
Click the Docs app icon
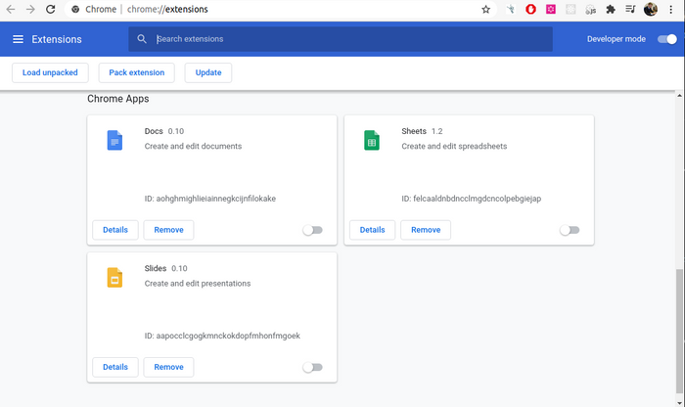tap(114, 140)
